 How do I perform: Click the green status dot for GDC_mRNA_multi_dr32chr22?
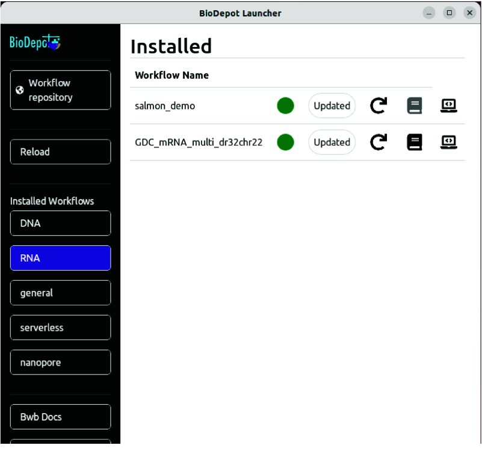pyautogui.click(x=285, y=143)
